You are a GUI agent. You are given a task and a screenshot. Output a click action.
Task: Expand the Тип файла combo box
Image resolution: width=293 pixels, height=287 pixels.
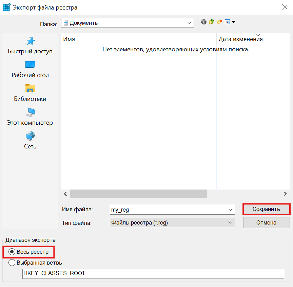point(231,222)
